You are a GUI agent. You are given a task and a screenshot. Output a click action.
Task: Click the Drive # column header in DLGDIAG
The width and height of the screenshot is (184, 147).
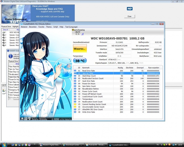6,30
